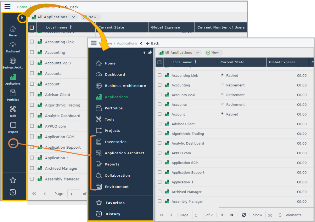Image resolution: width=315 pixels, height=222 pixels.
Task: Click the page number field beside 'of 7'
Action: click(x=198, y=215)
